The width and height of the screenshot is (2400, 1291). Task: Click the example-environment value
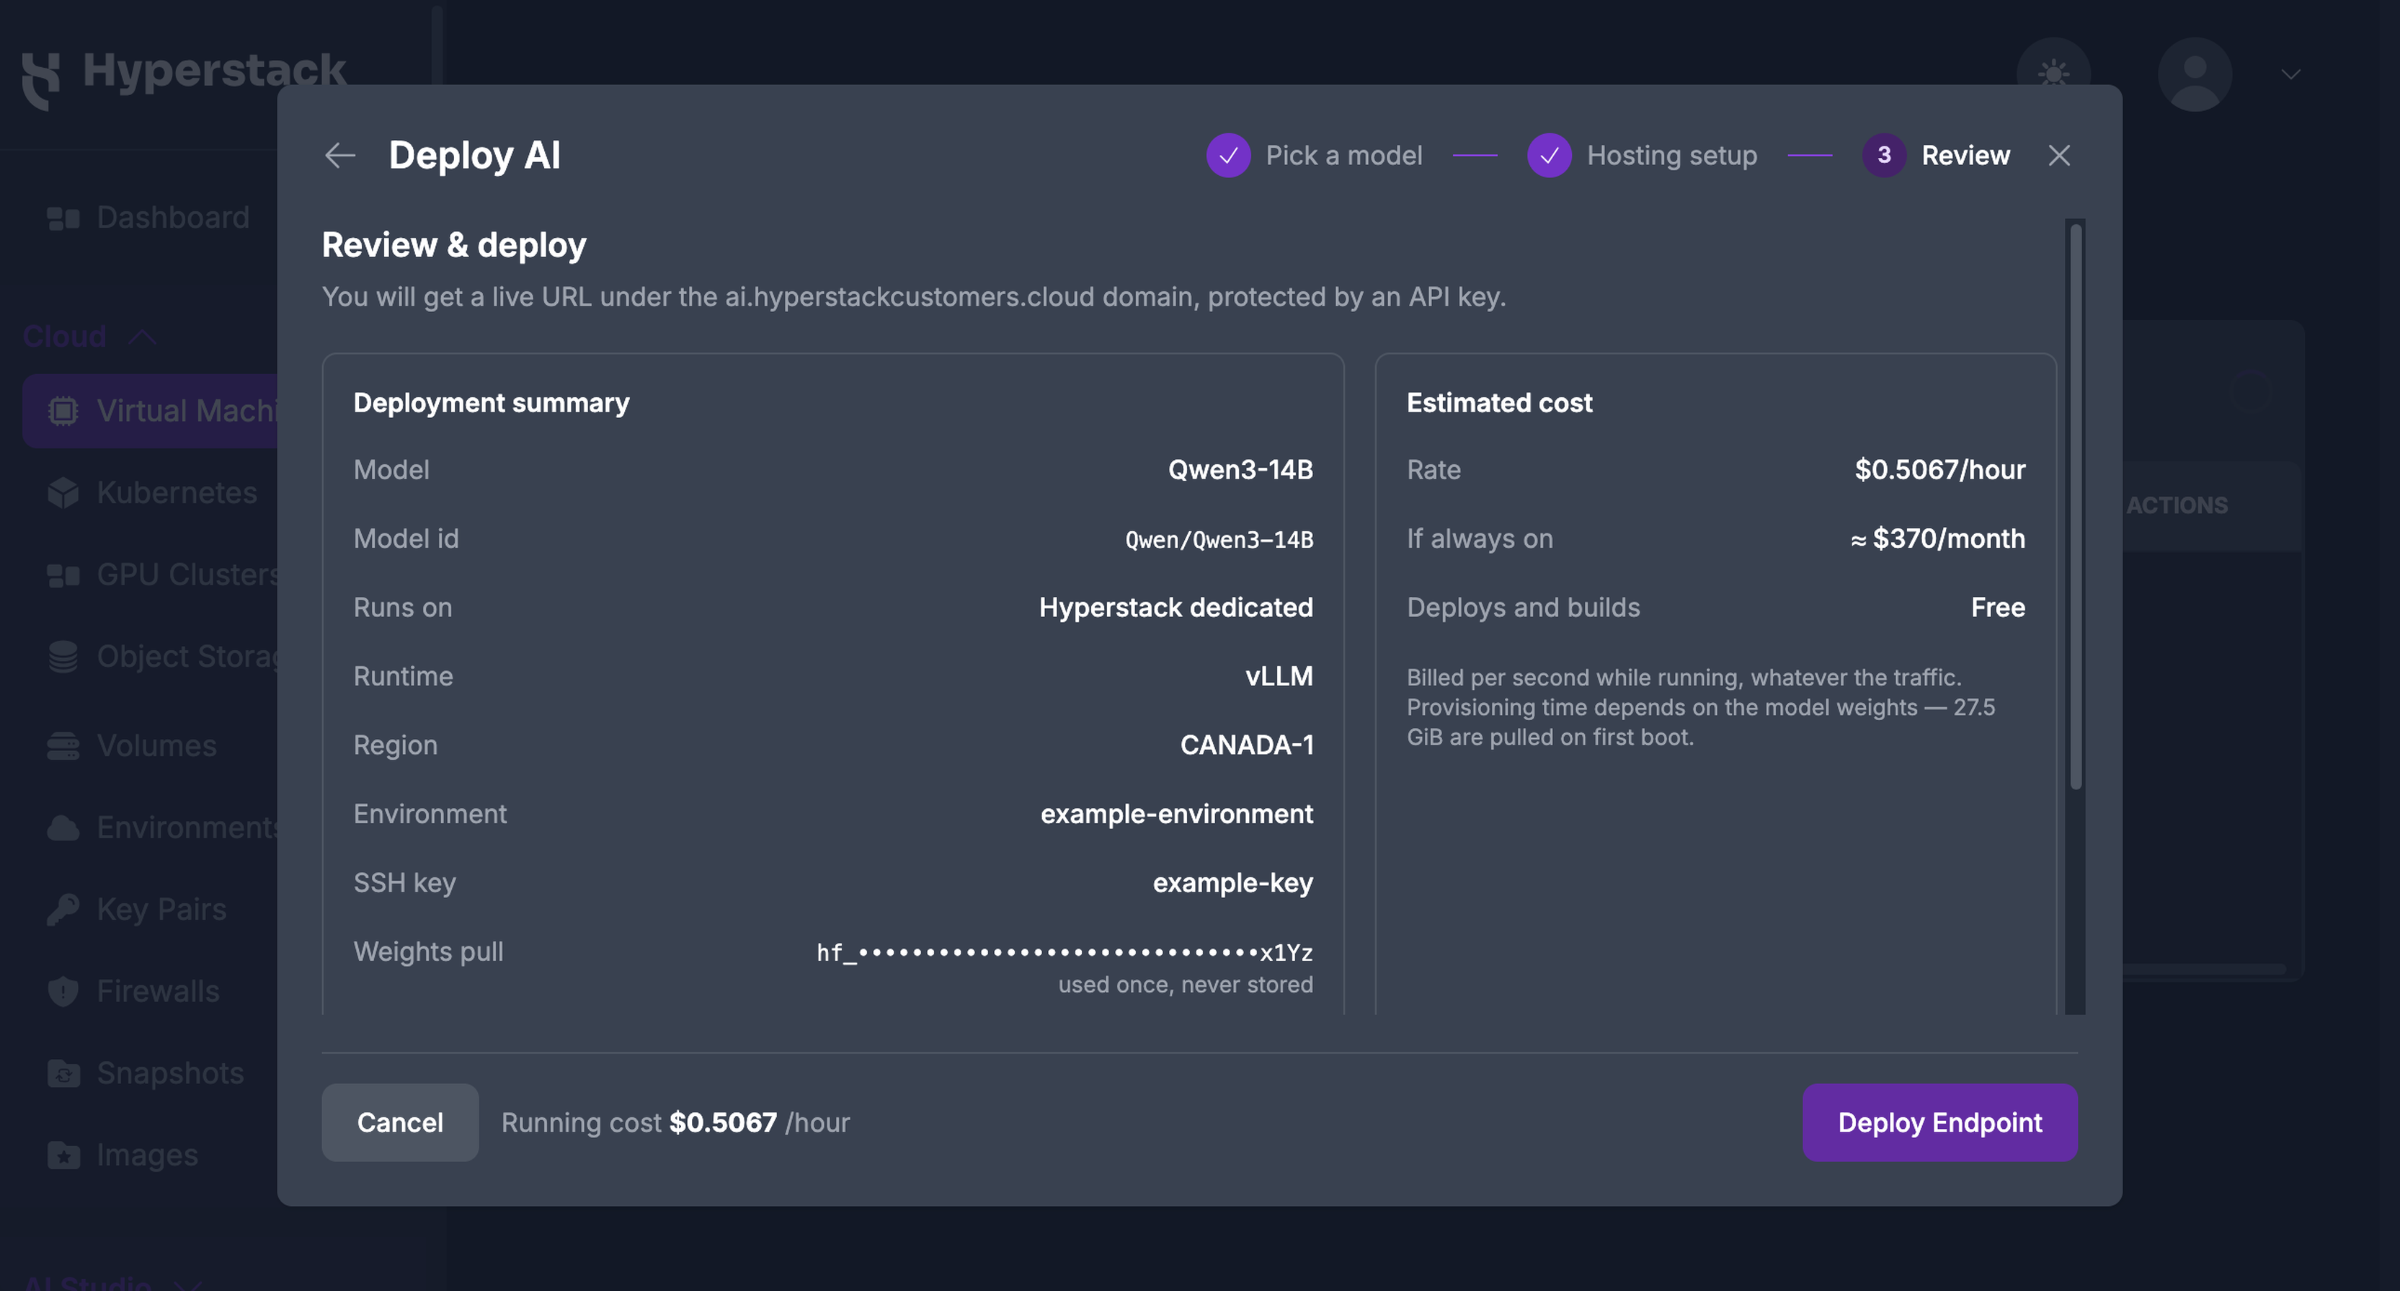pos(1177,814)
